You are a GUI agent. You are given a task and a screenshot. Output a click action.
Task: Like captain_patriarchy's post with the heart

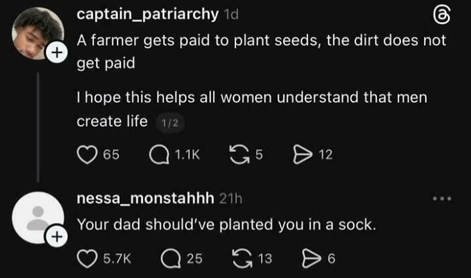[87, 155]
